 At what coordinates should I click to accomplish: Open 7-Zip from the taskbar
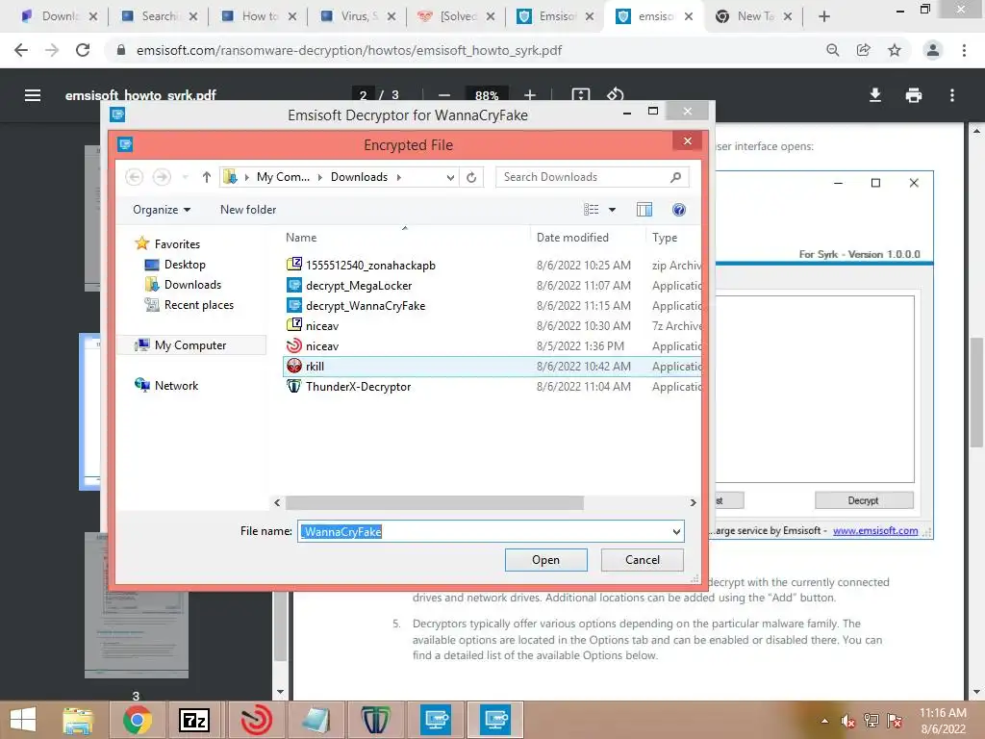pos(194,720)
